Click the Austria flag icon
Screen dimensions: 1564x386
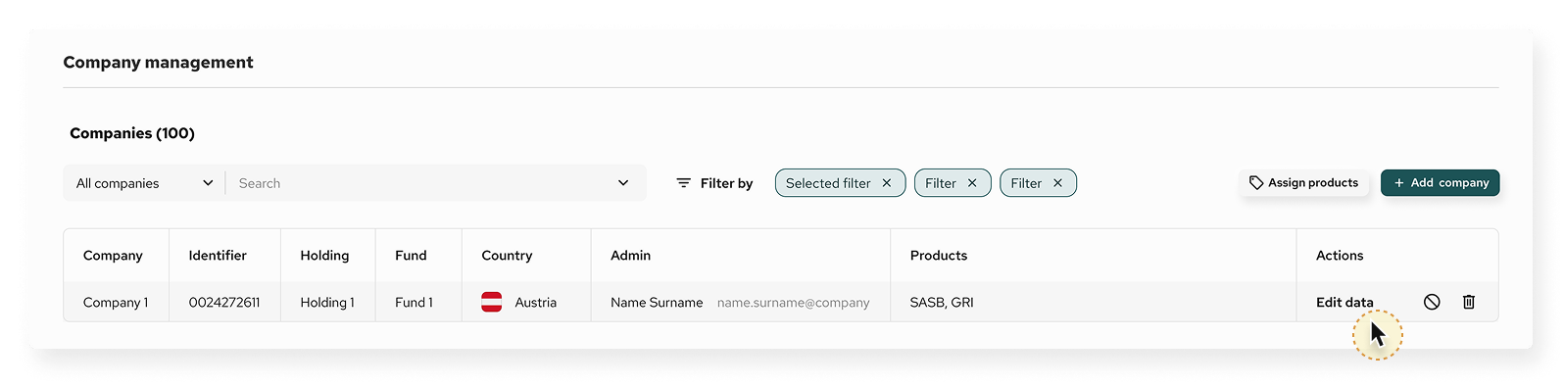[x=492, y=302]
